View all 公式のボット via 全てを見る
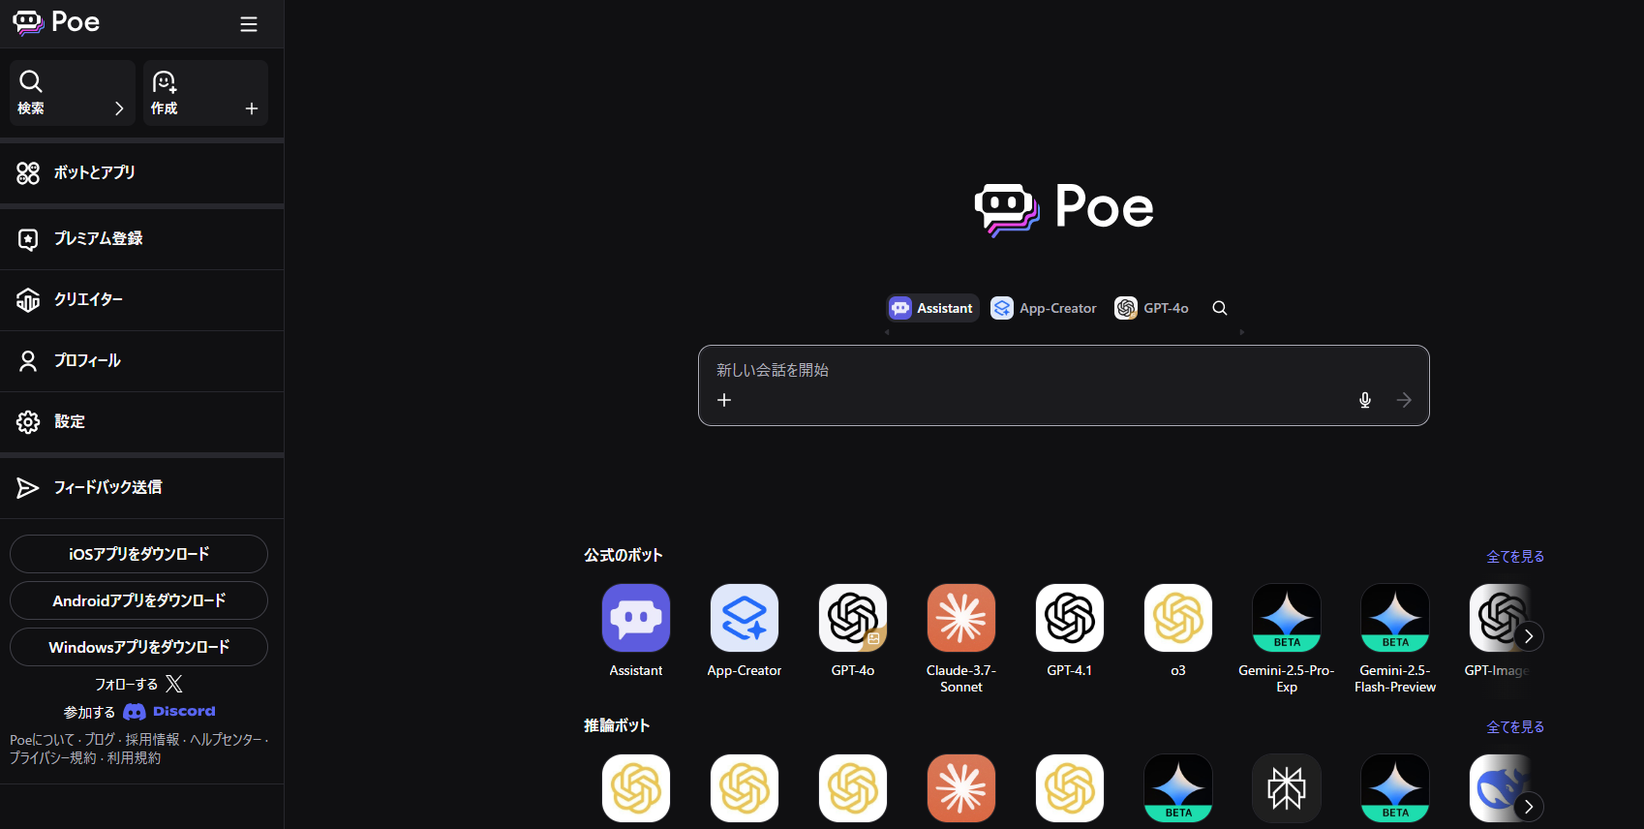The width and height of the screenshot is (1644, 829). tap(1515, 556)
